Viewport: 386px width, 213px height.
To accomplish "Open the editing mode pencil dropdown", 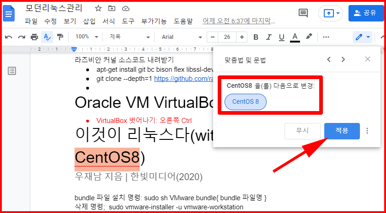I will (362, 37).
